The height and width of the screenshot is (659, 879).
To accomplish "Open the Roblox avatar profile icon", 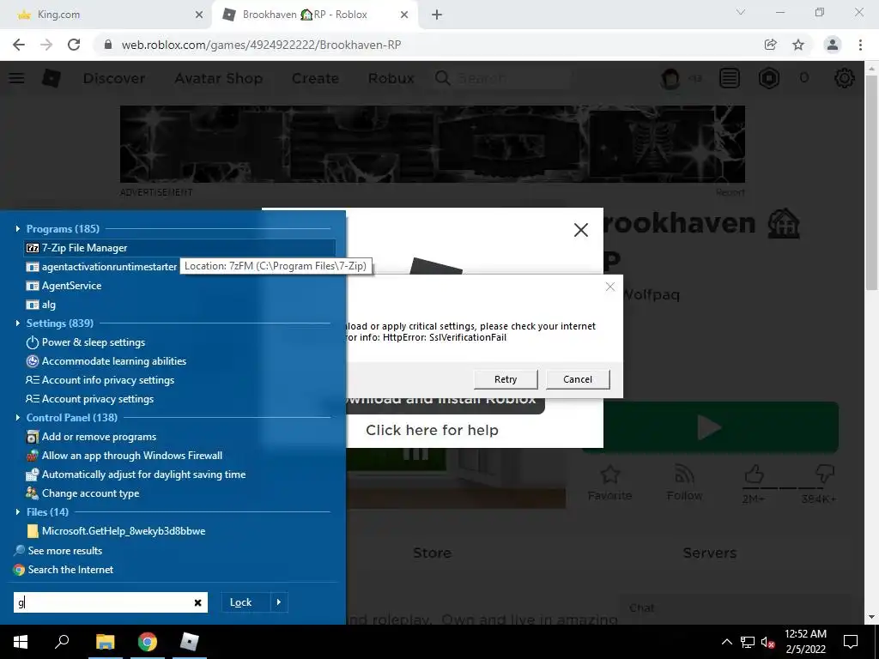I will pos(670,78).
